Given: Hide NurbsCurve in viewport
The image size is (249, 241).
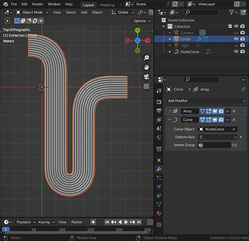Looking at the screenshot, I should pyautogui.click(x=236, y=52).
